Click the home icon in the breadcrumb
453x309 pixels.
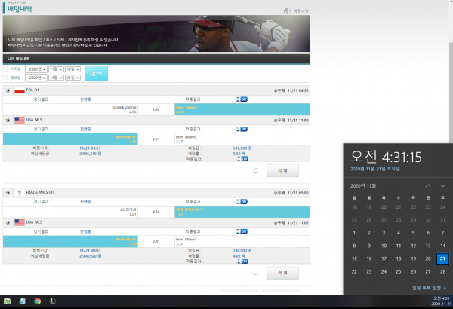point(285,11)
